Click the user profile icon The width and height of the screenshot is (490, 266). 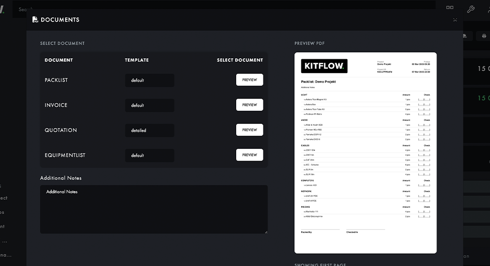point(488,9)
